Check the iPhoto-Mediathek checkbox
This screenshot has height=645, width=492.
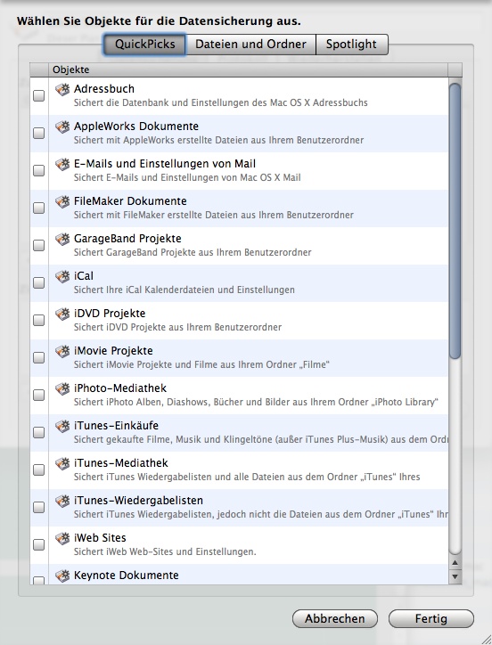point(38,396)
